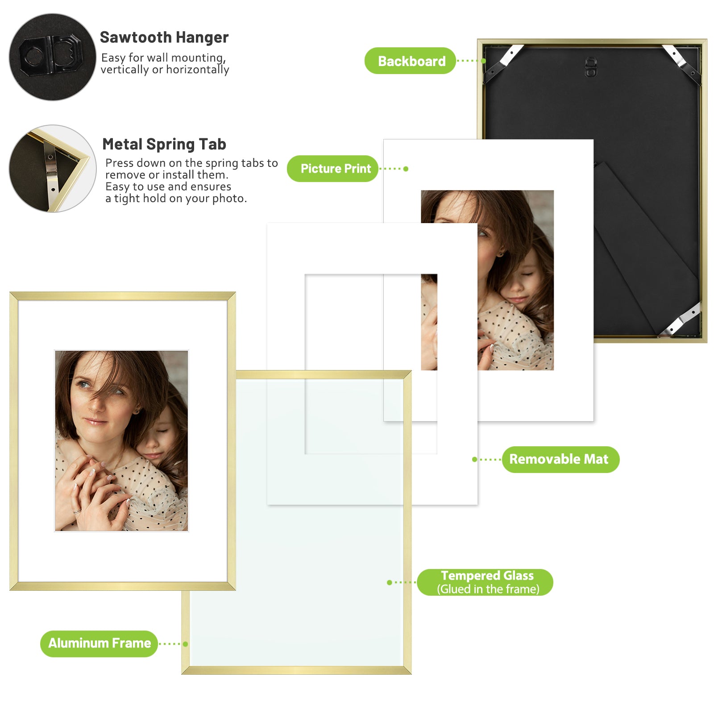Image resolution: width=714 pixels, height=714 pixels.
Task: Click the Metal Spring Tab heading
Action: coord(164,144)
